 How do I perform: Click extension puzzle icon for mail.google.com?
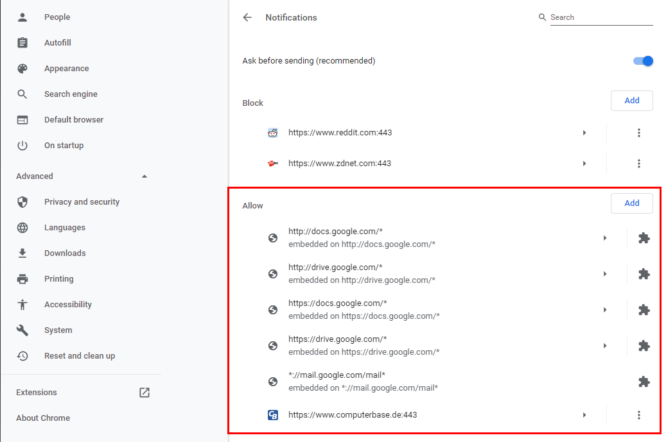[x=644, y=382]
